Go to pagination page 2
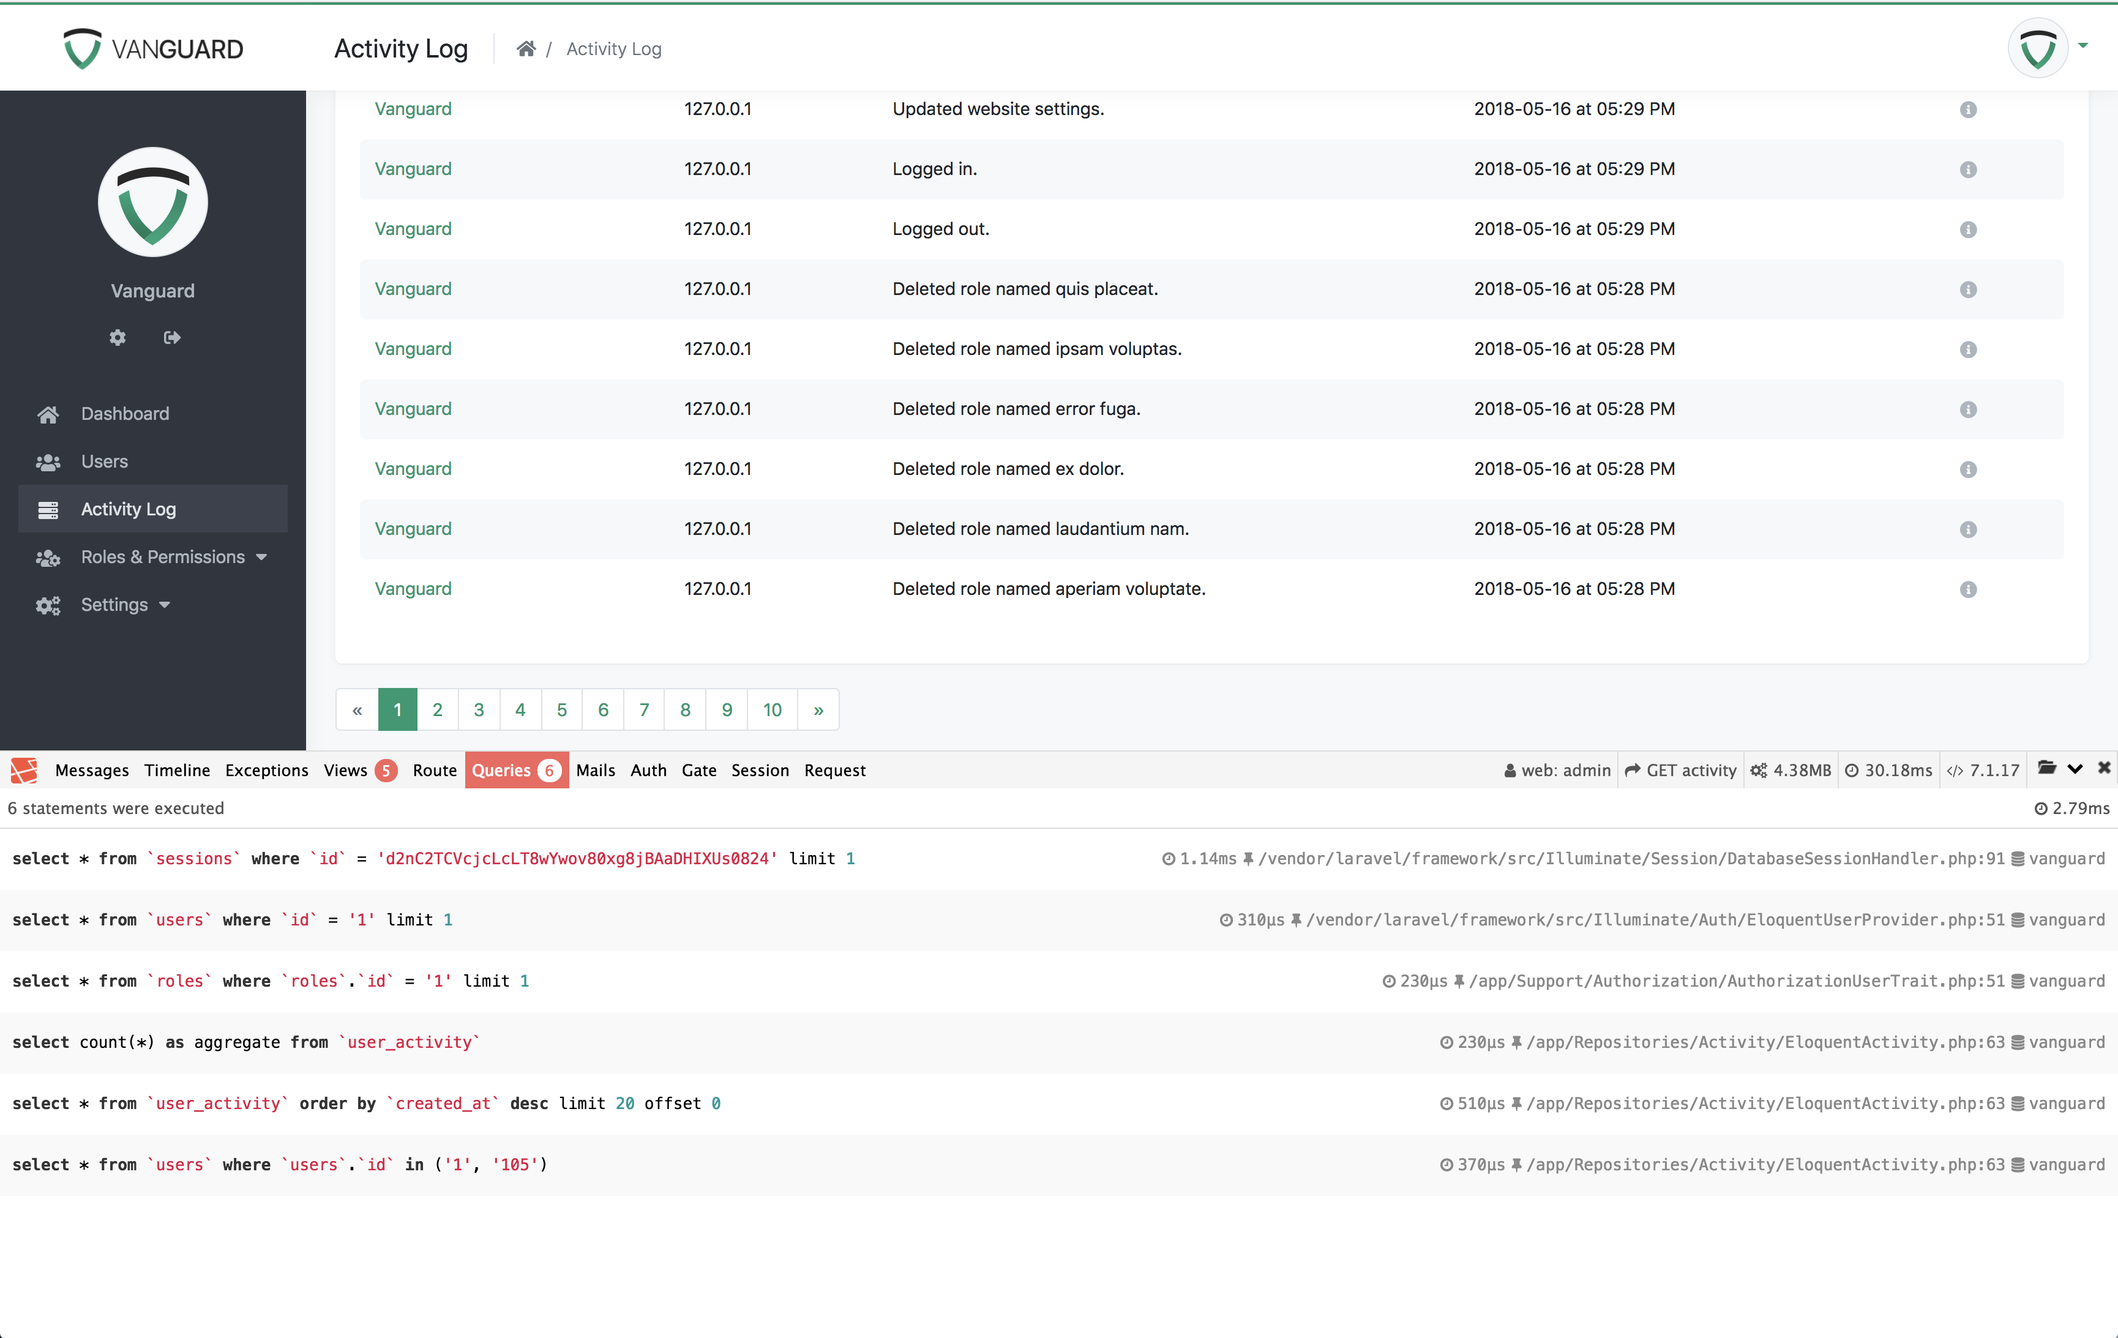 437,709
